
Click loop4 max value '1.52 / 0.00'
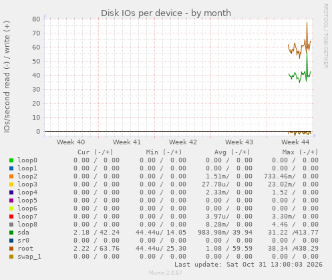(295, 192)
